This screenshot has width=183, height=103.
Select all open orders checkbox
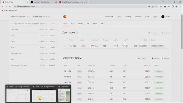point(65,40)
